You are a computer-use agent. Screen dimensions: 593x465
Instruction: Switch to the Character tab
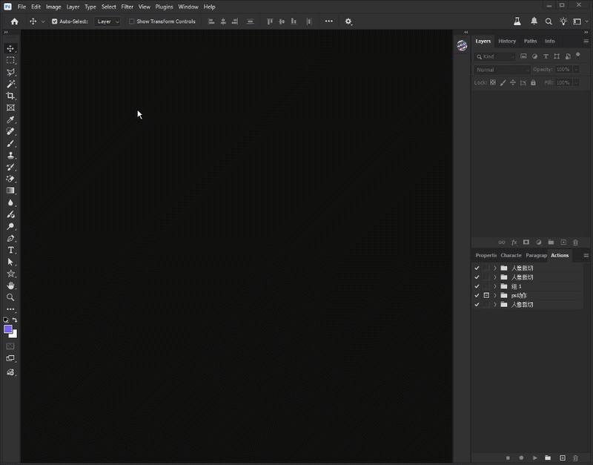[511, 255]
